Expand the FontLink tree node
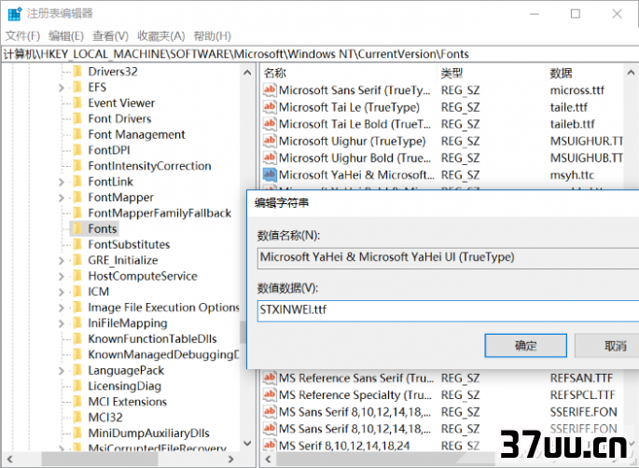 pyautogui.click(x=62, y=182)
